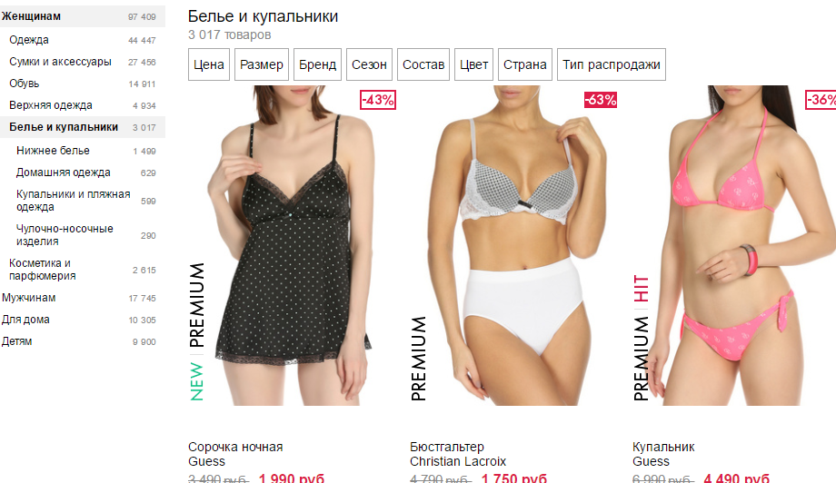Viewport: 836px width, 483px height.
Task: Go to Для дома section
Action: pyautogui.click(x=83, y=320)
